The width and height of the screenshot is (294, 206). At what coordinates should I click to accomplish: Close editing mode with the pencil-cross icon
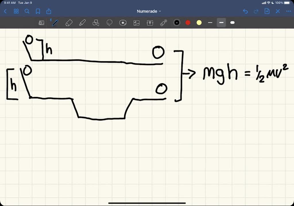[278, 11]
